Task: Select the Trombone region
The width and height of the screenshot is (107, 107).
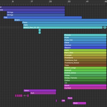Action: pos(85,58)
